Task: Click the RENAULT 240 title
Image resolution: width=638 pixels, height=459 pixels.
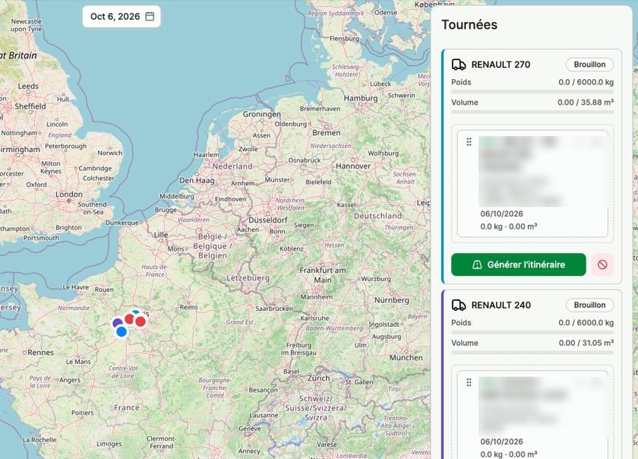Action: 501,305
